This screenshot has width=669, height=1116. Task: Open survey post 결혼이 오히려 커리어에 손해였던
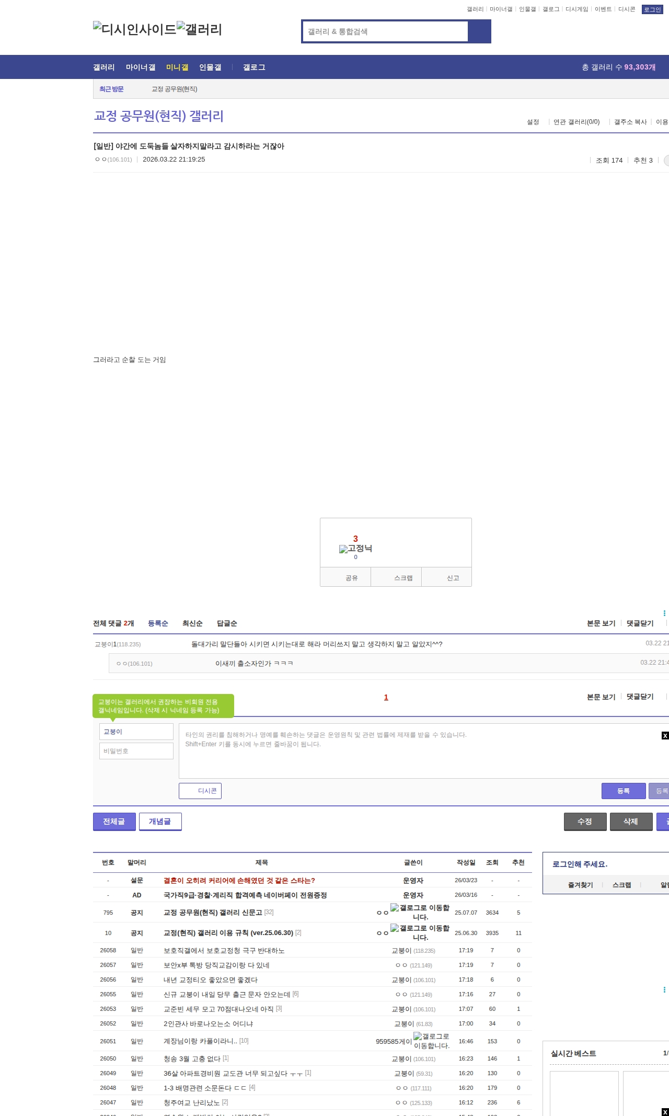tap(239, 881)
